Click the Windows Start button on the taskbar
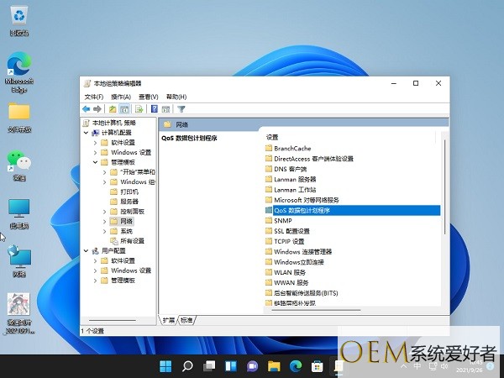Image resolution: width=504 pixels, height=378 pixels. 166,366
